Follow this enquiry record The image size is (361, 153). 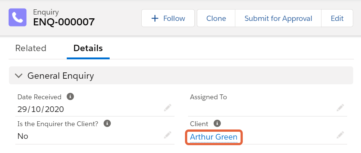point(168,18)
